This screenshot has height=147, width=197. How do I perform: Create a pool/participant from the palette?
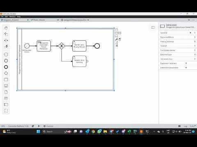[6, 105]
